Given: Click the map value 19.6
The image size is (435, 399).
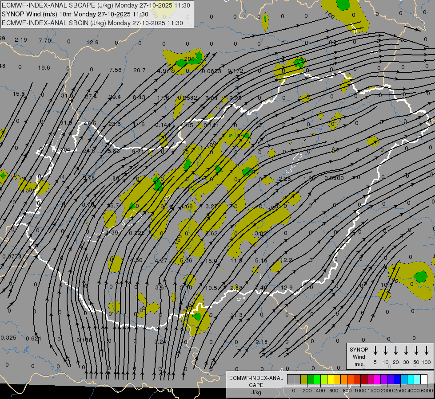Looking at the screenshot, I should [x=44, y=67].
